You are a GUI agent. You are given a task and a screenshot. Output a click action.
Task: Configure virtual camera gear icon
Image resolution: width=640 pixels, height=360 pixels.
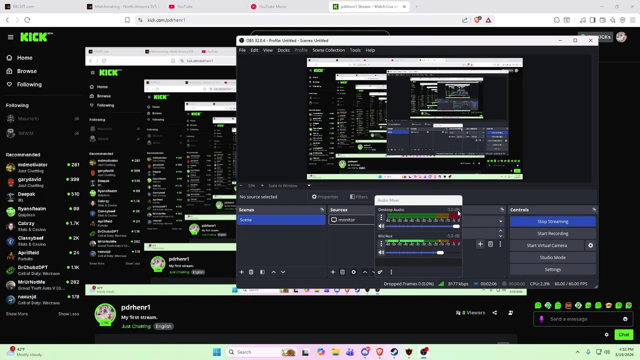(x=590, y=245)
